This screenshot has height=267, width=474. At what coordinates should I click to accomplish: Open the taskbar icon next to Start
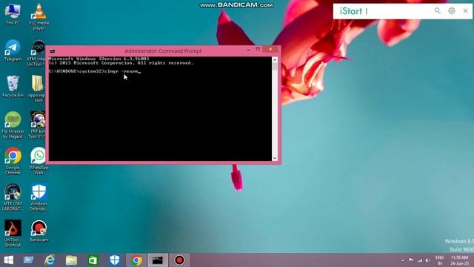28,260
